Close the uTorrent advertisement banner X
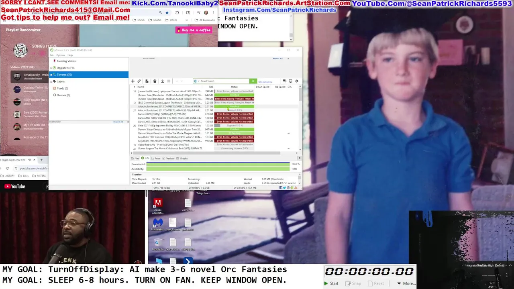The width and height of the screenshot is (514, 289). point(288,59)
